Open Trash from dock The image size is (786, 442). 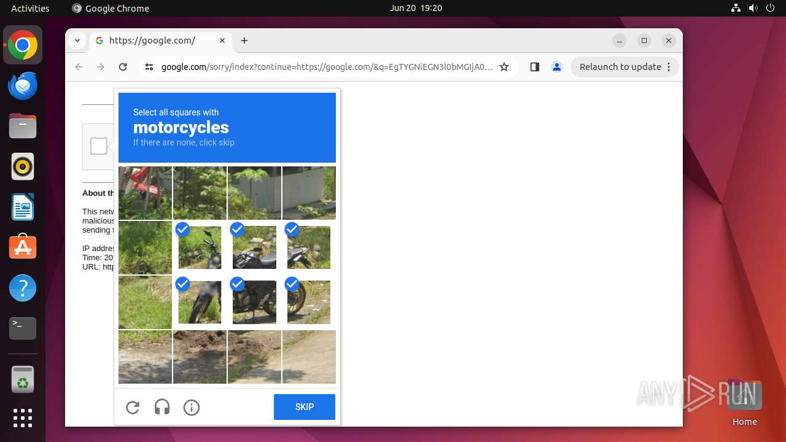[x=23, y=379]
